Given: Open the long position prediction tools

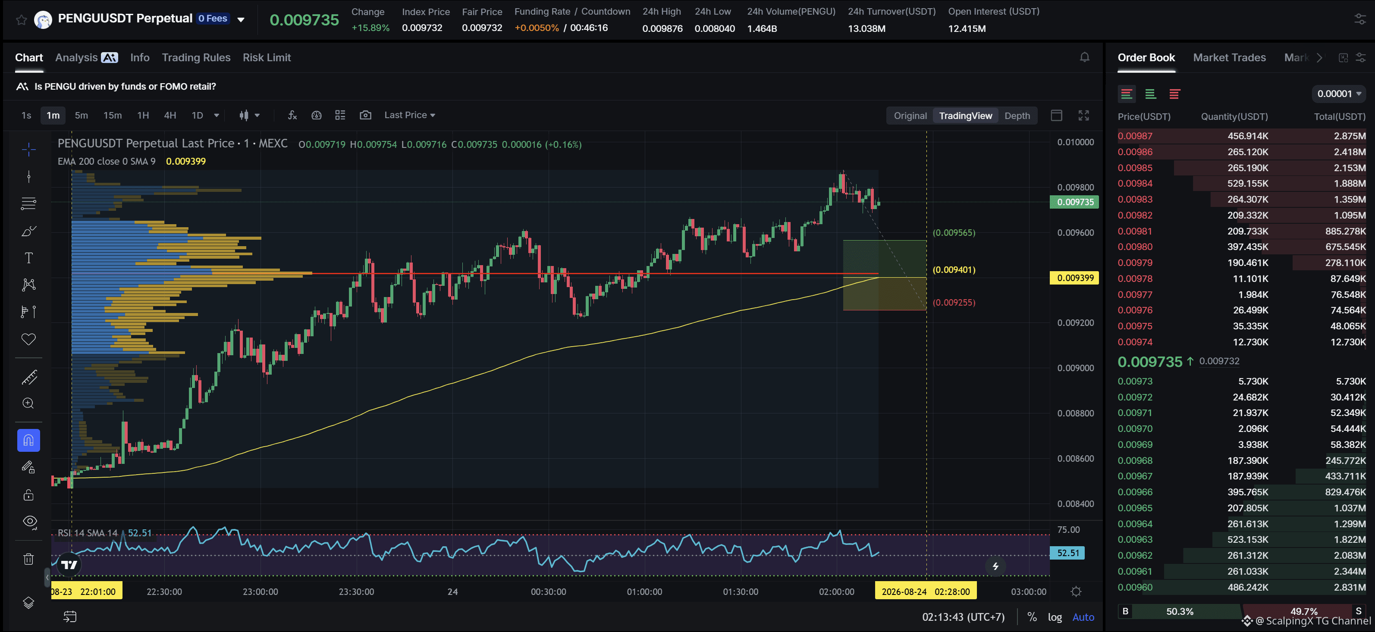Looking at the screenshot, I should (x=29, y=311).
